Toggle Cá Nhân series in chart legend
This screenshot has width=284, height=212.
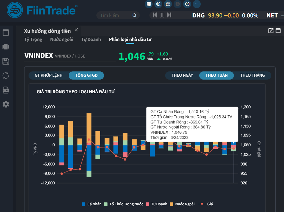pyautogui.click(x=92, y=204)
